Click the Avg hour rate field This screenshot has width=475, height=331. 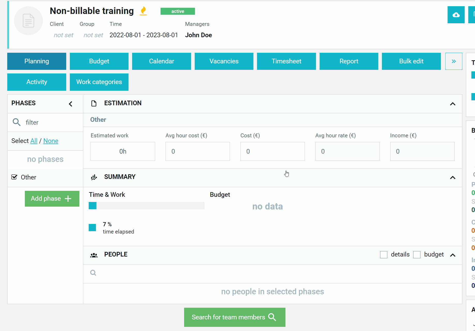coord(348,151)
